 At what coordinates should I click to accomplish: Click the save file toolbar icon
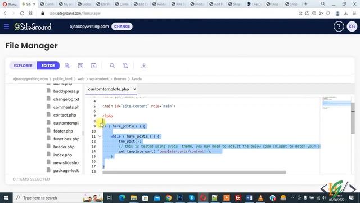80,65
